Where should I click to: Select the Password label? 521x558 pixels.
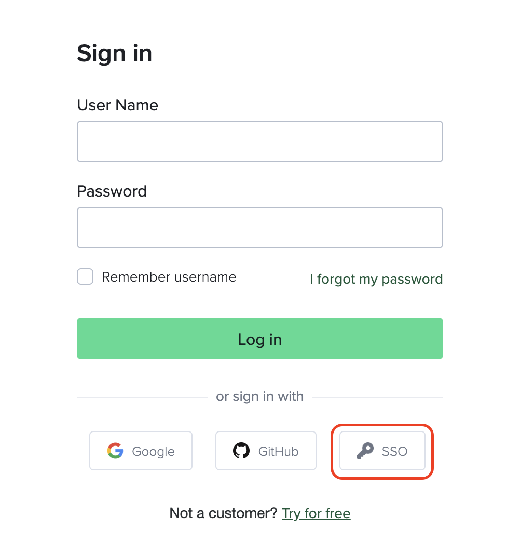112,191
